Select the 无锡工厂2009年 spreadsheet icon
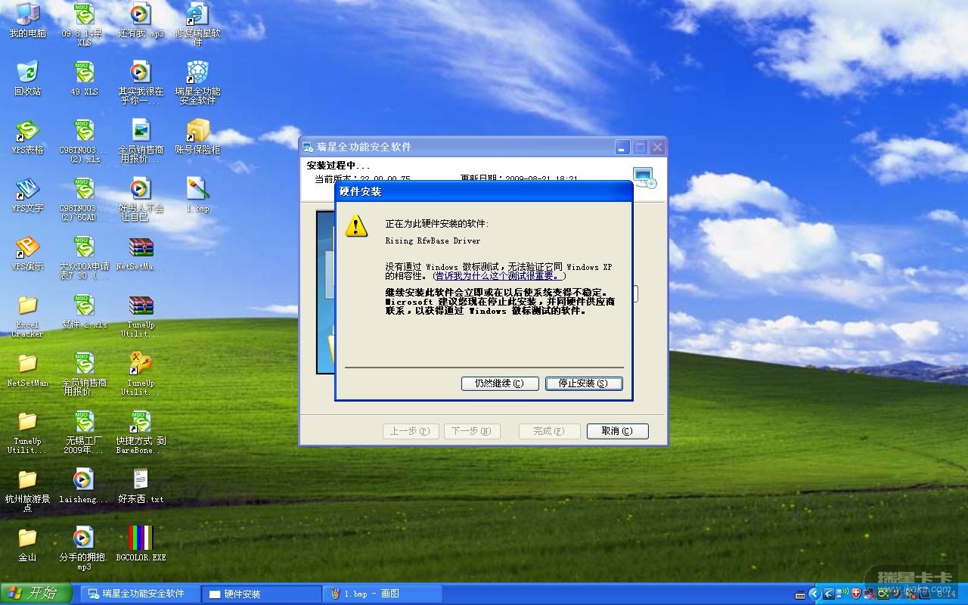 pos(84,433)
